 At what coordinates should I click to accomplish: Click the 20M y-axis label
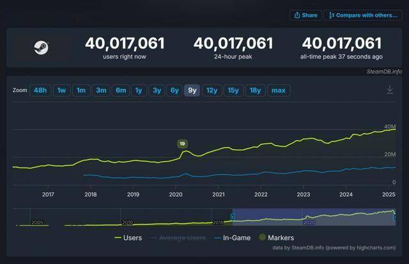coord(390,155)
